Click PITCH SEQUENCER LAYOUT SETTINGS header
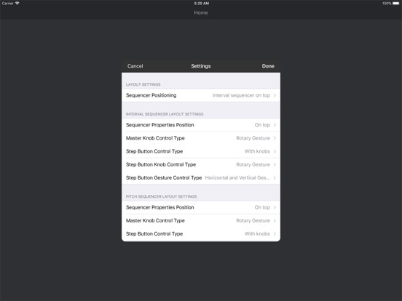 click(161, 196)
